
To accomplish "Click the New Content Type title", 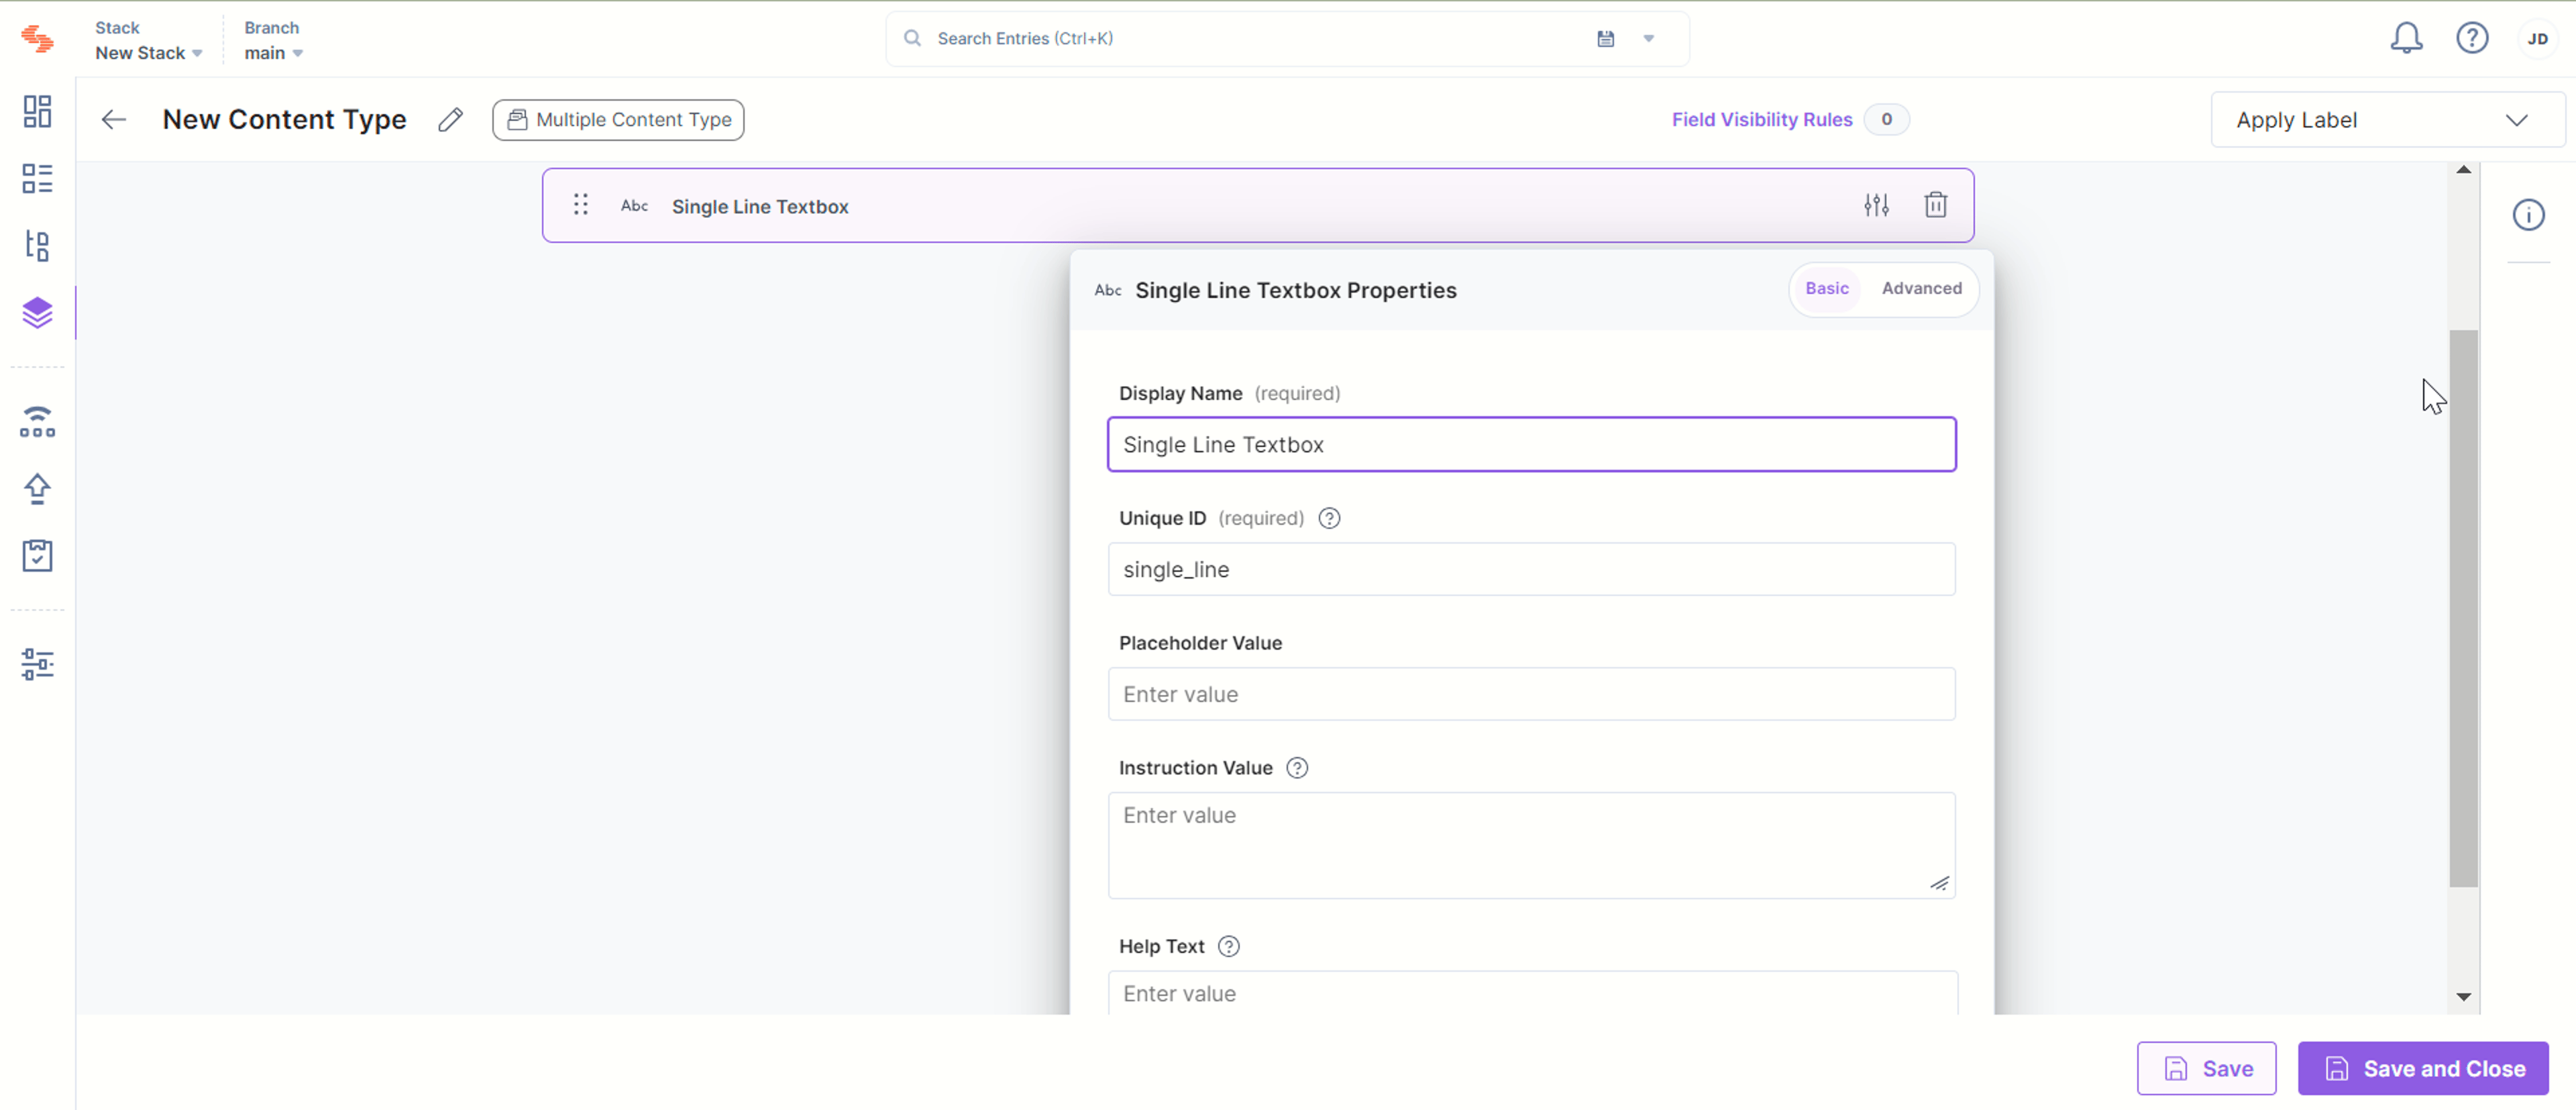I will click(284, 120).
